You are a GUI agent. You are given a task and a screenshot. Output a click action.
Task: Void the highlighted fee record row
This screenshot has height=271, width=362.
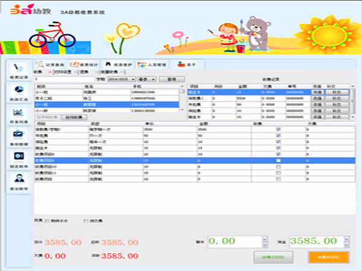[317, 92]
